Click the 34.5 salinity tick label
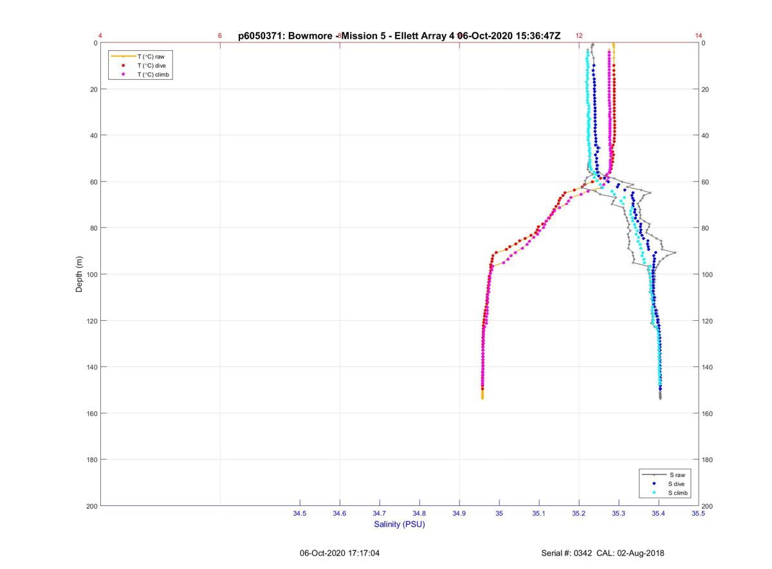Screen dimensions: 772x569 pos(300,514)
